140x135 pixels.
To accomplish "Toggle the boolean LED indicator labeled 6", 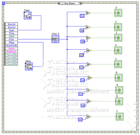I will coord(119,78).
